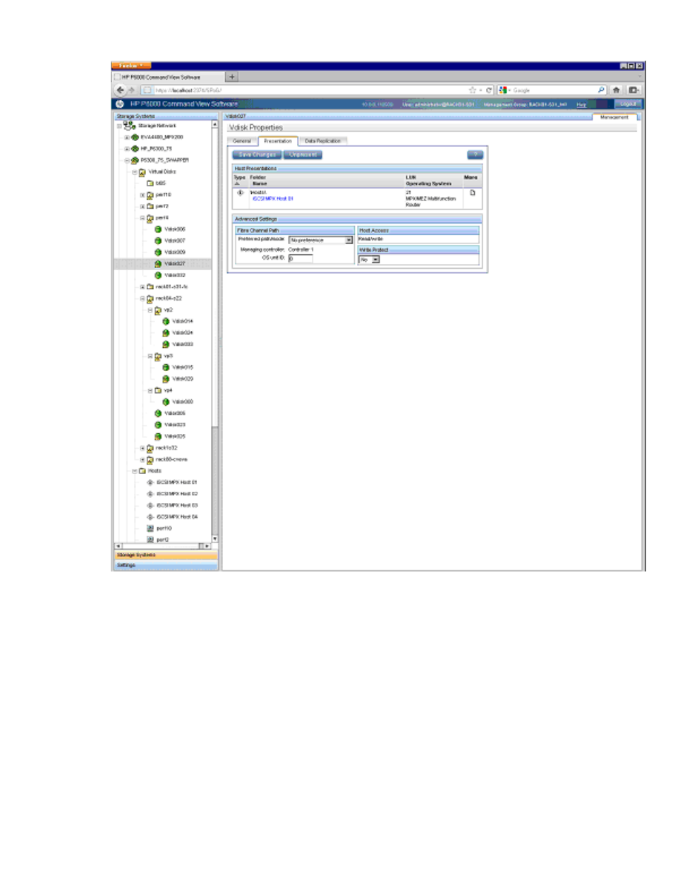This screenshot has width=673, height=896.
Task: Select the Presentation tab
Action: tap(278, 141)
